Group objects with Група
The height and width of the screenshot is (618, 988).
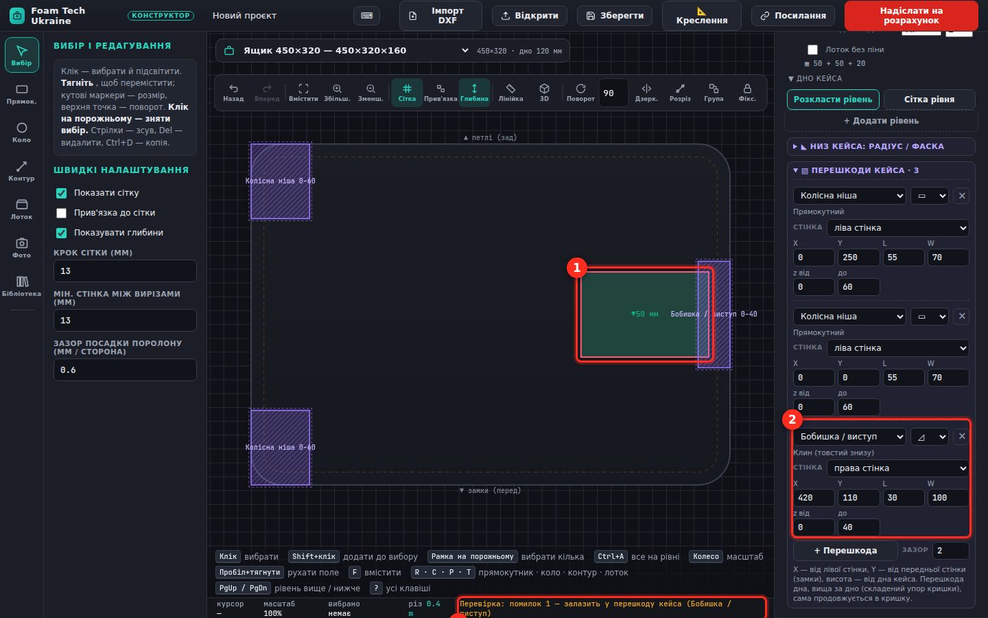714,93
